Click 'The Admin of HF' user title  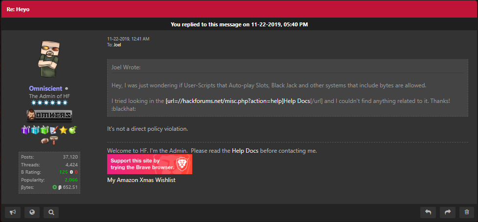tap(49, 96)
